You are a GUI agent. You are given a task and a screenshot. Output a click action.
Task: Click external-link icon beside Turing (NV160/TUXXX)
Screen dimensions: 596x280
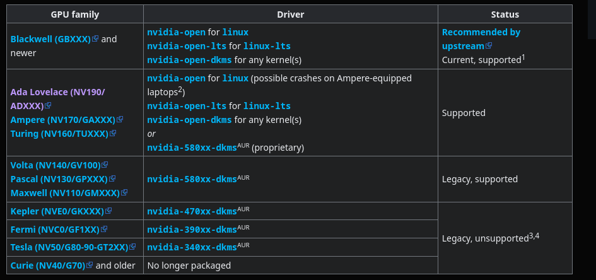point(113,133)
